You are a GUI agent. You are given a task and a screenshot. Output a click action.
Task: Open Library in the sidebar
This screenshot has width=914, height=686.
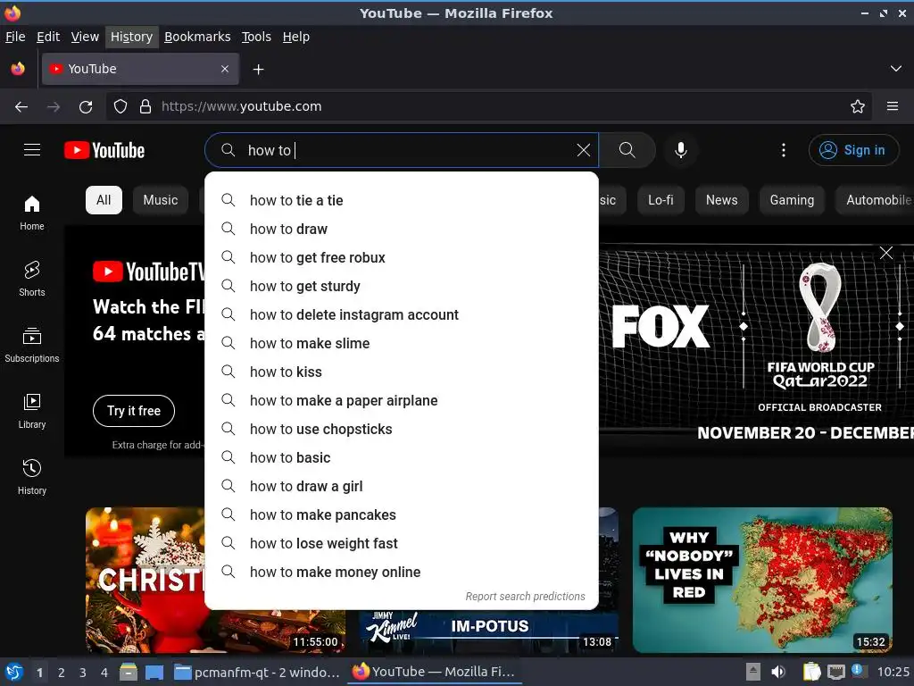(x=32, y=411)
